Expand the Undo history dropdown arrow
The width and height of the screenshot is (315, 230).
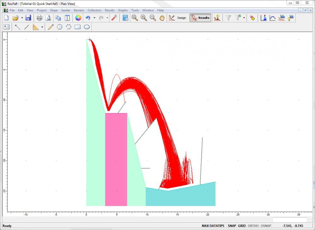click(x=94, y=18)
